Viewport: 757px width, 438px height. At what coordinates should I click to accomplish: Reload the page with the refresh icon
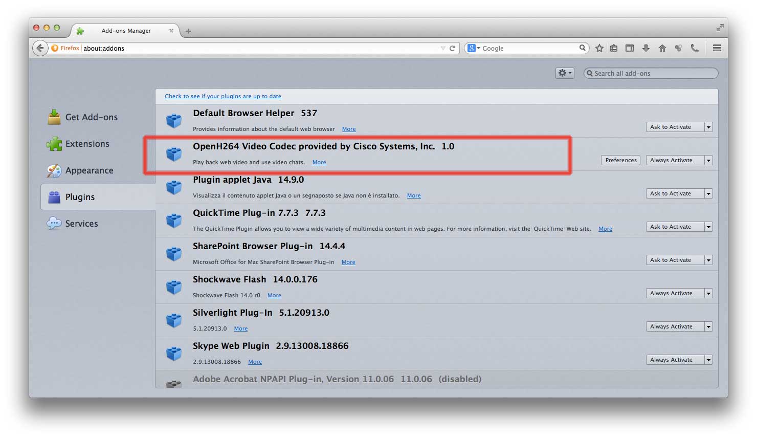tap(452, 48)
